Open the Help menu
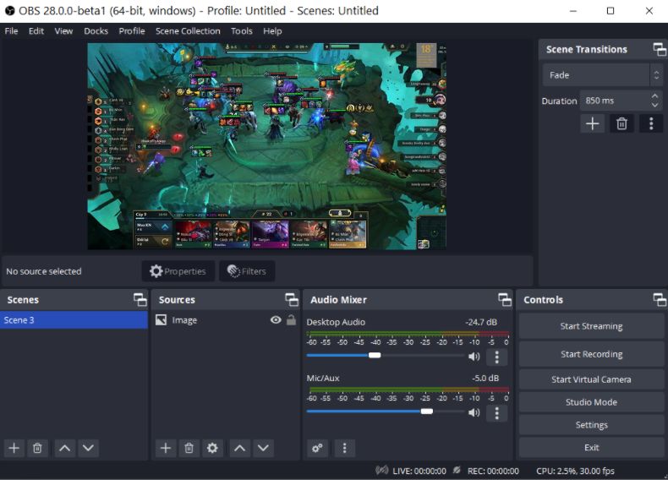668x480 pixels. tap(272, 31)
